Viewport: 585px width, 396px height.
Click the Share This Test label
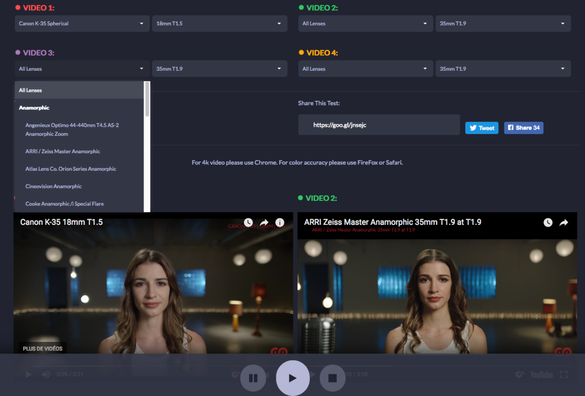[x=319, y=103]
